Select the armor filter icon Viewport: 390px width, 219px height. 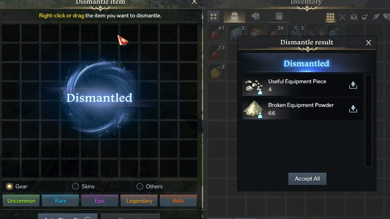click(354, 17)
